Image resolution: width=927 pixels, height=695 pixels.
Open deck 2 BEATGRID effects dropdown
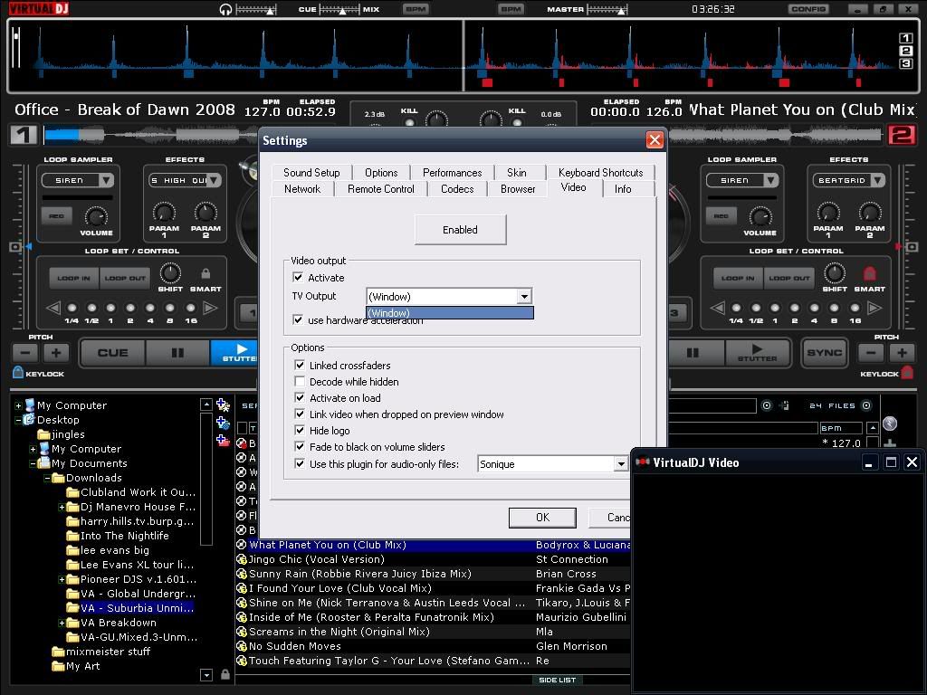point(878,180)
